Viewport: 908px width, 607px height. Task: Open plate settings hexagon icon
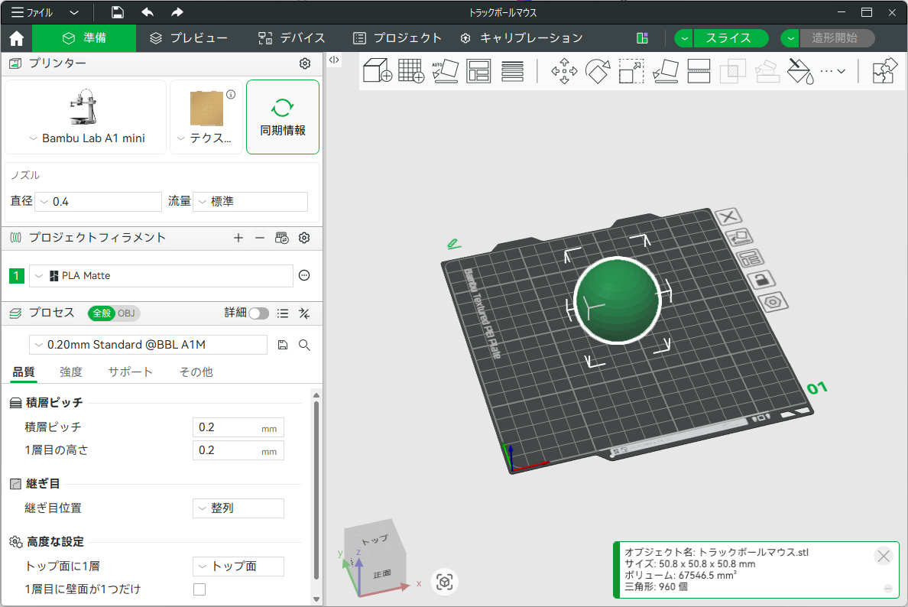tap(773, 302)
